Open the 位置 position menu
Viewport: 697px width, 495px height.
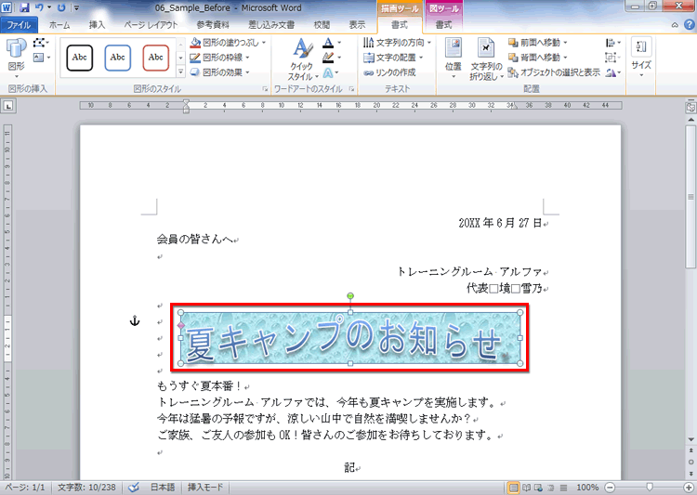tap(453, 59)
